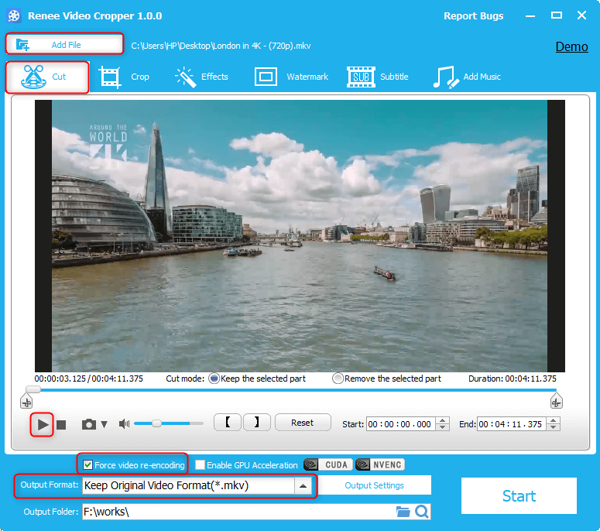Expand the Output Format dropdown
The height and width of the screenshot is (531, 600).
point(303,486)
